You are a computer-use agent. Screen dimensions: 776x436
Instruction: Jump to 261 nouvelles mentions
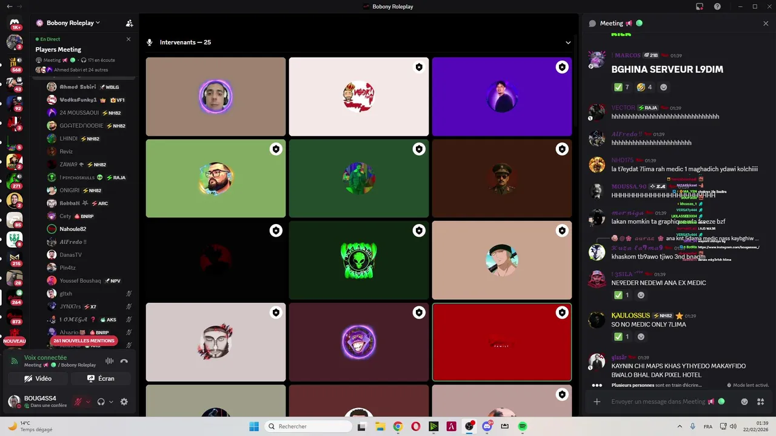[84, 341]
